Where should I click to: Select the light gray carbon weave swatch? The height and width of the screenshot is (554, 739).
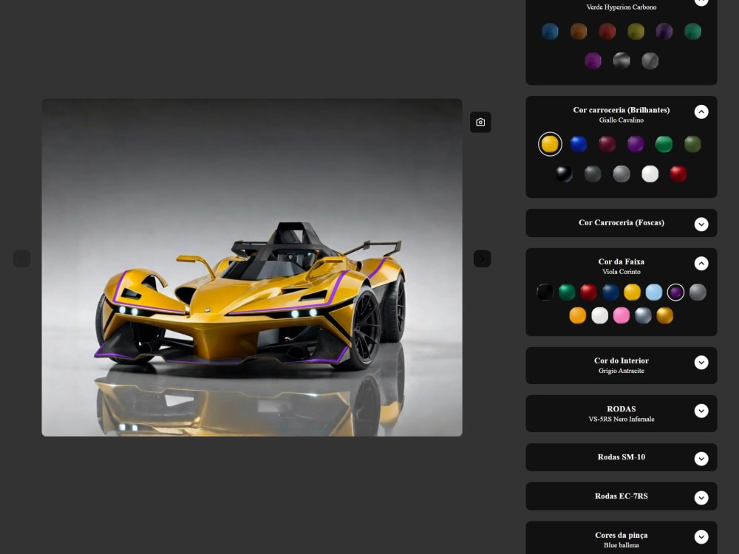click(x=650, y=61)
